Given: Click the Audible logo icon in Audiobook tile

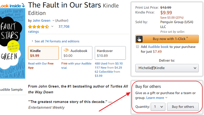Looking at the screenshot, I should pyautogui.click(x=66, y=50).
